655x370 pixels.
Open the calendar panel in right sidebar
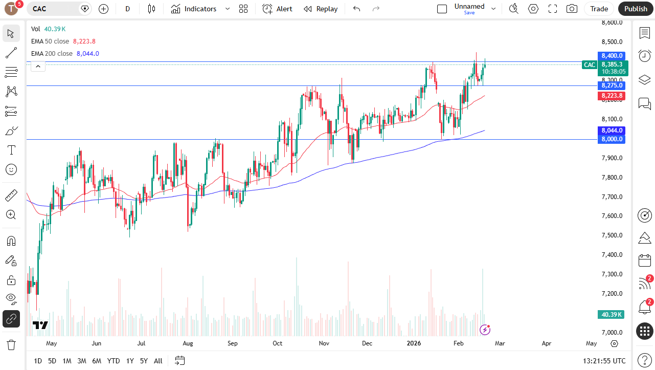click(x=644, y=260)
